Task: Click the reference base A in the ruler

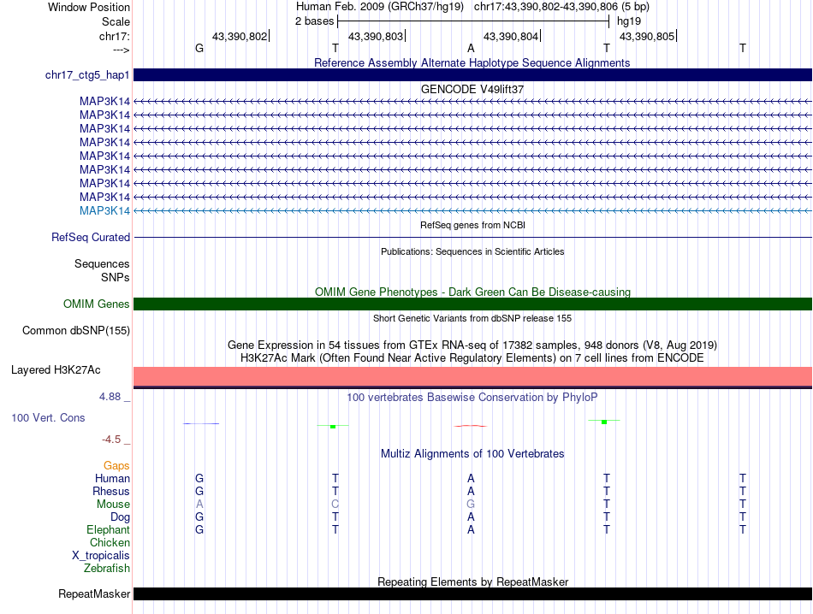Action: click(x=471, y=48)
